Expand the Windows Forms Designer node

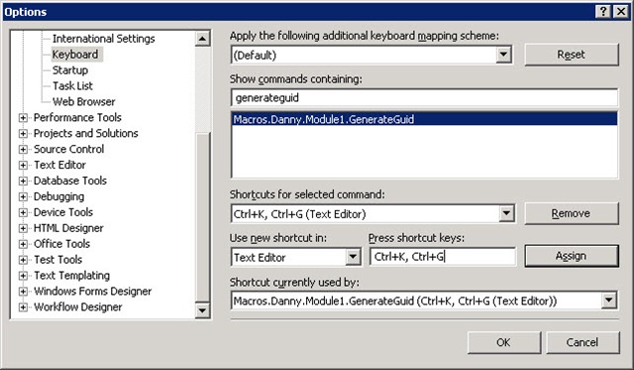(x=23, y=292)
